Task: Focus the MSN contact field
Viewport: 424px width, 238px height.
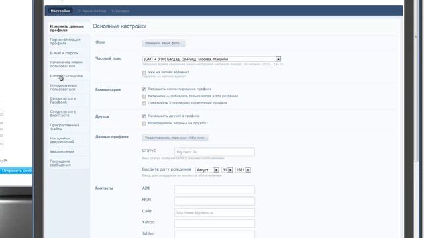Action: point(215,201)
